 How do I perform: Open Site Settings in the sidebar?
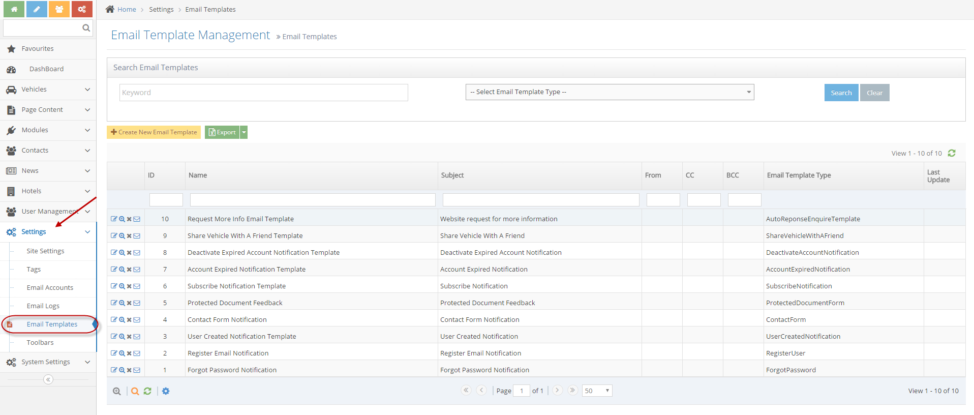[45, 251]
